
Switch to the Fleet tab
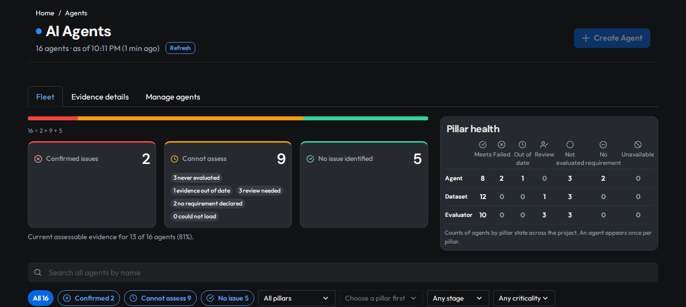click(45, 97)
